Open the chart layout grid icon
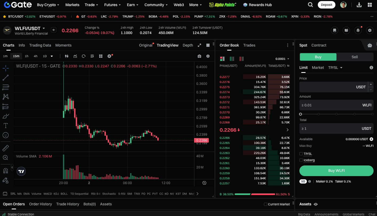 click(101, 56)
